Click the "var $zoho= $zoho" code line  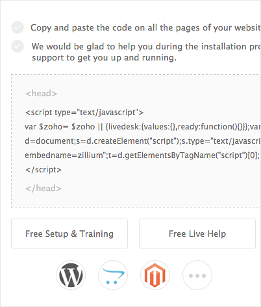tap(143, 127)
